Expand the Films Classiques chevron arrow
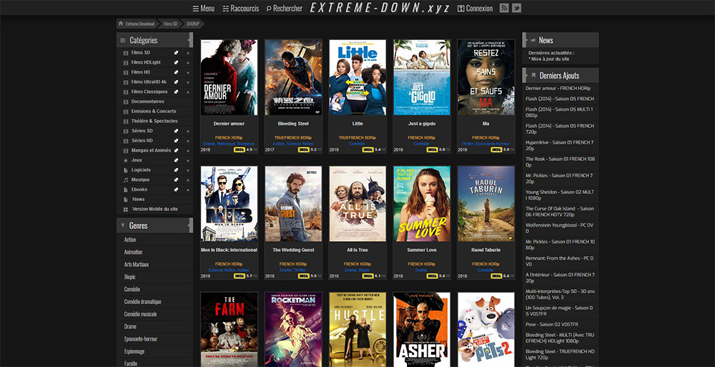 pyautogui.click(x=188, y=92)
